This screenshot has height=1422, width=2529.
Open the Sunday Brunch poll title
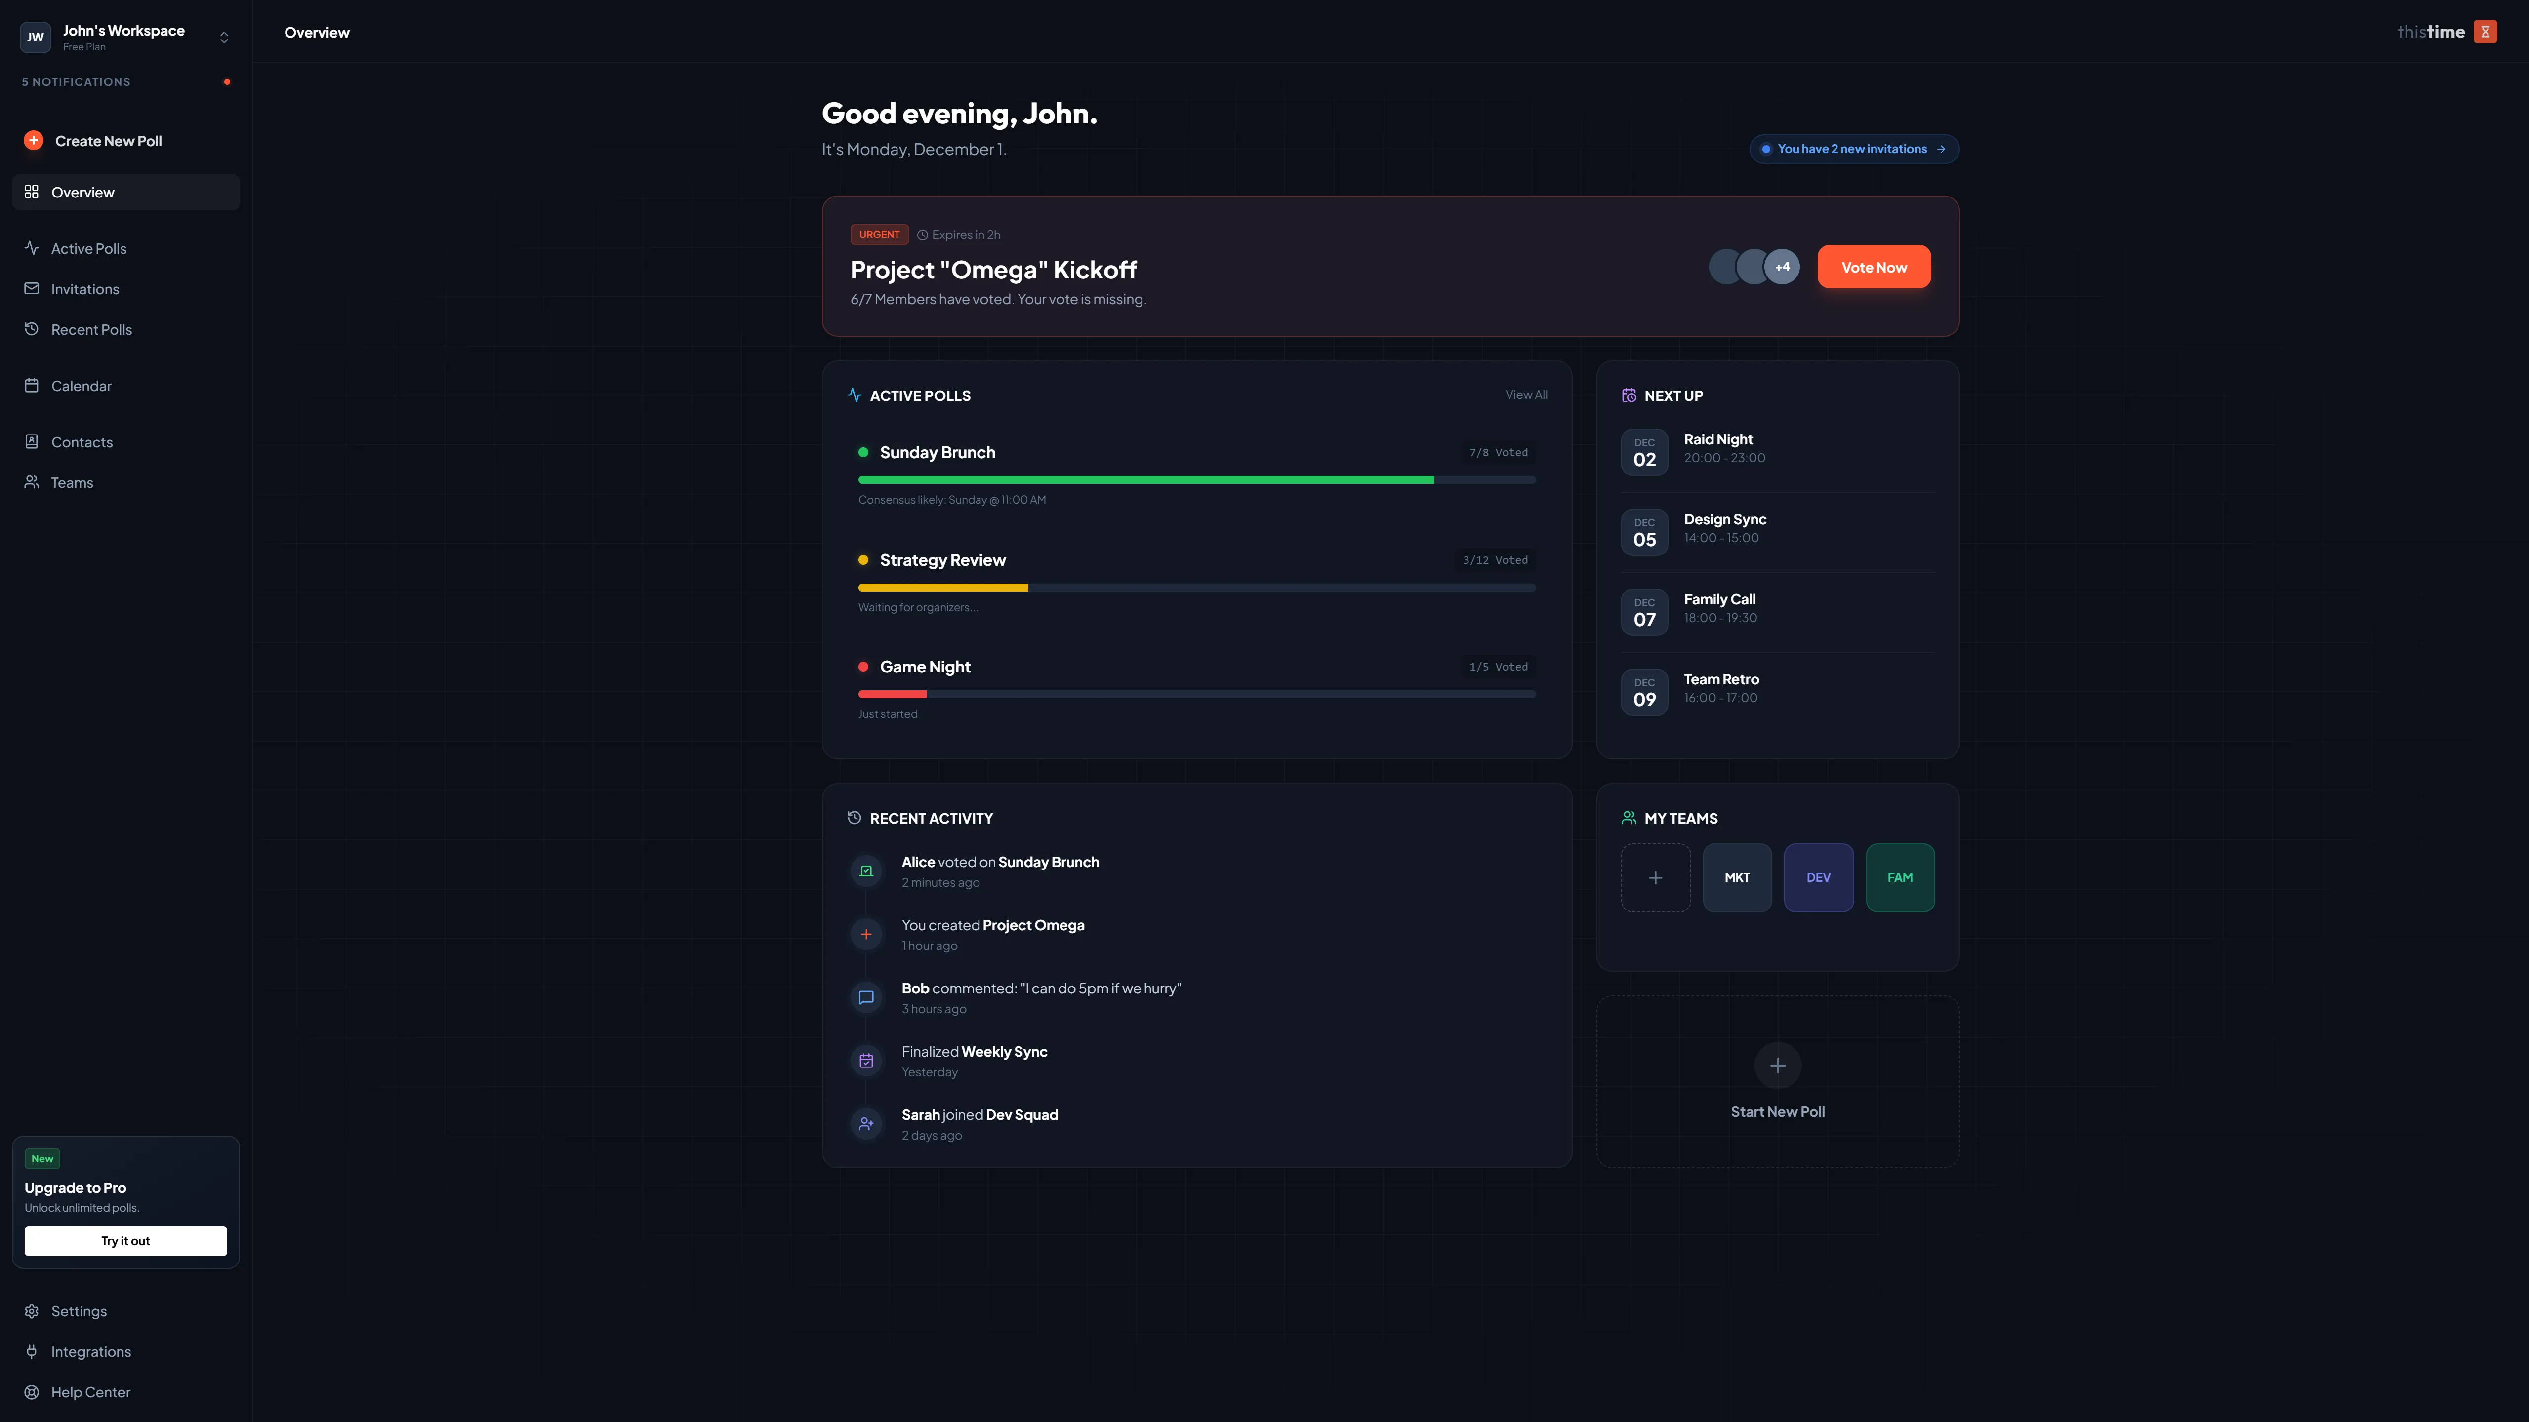coord(938,452)
